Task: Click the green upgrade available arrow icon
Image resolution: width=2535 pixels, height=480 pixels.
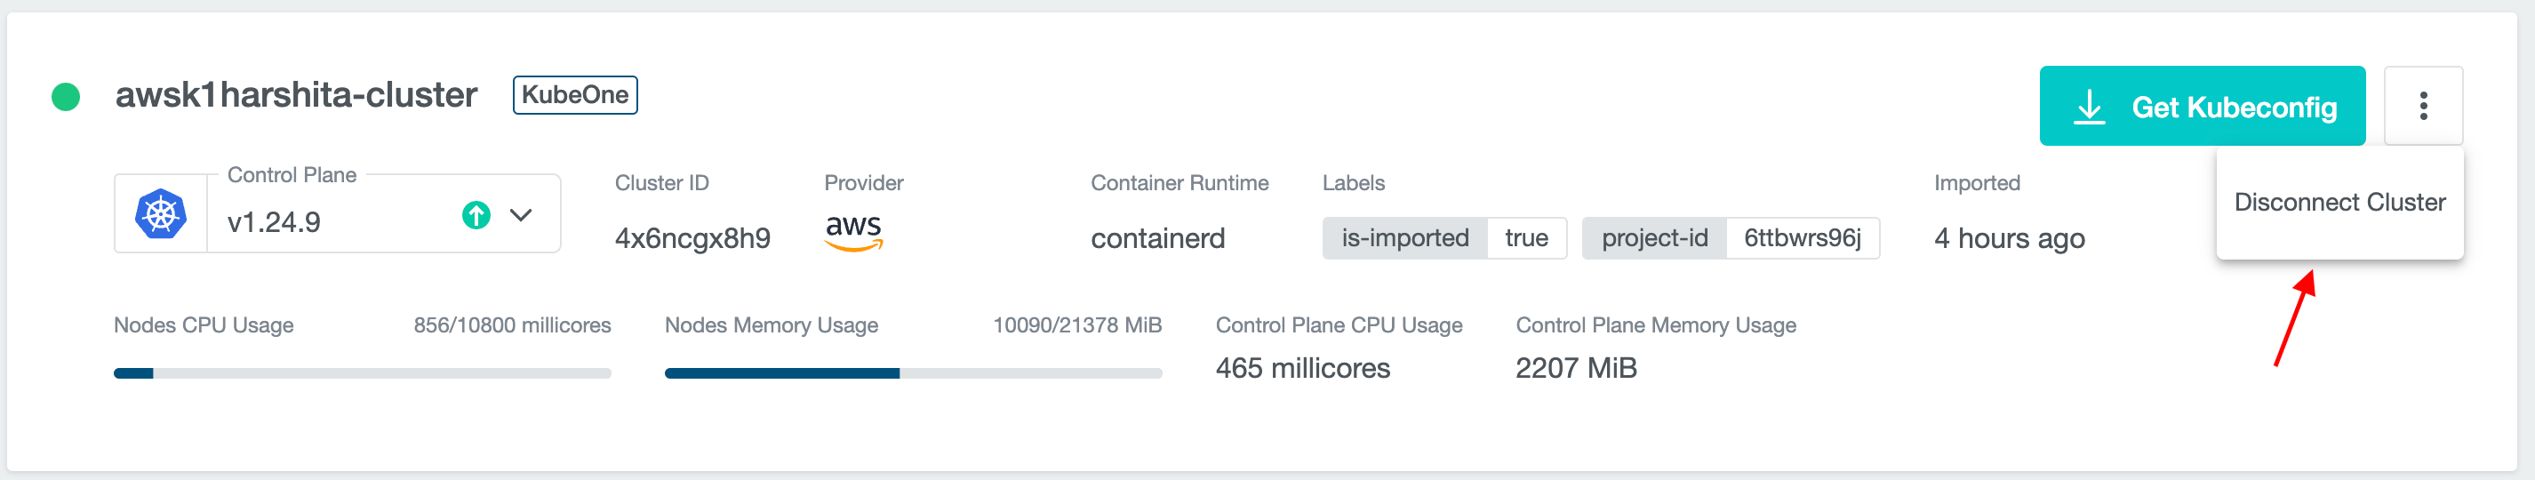Action: [476, 214]
